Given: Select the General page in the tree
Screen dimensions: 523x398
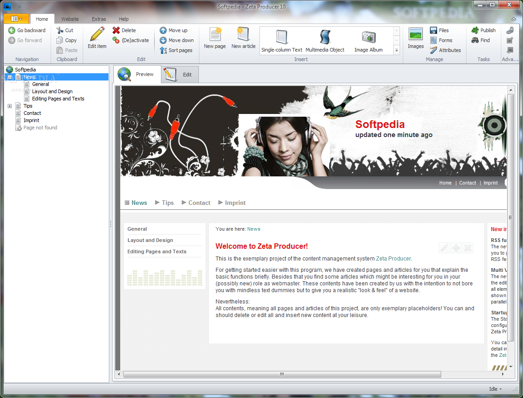Looking at the screenshot, I should [x=40, y=85].
